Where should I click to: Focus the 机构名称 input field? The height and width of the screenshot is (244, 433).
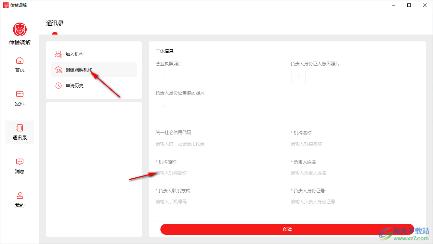pos(354,144)
